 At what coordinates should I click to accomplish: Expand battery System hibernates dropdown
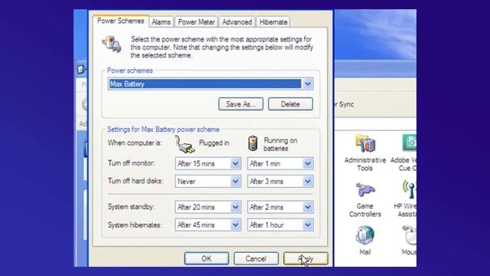pyautogui.click(x=308, y=225)
